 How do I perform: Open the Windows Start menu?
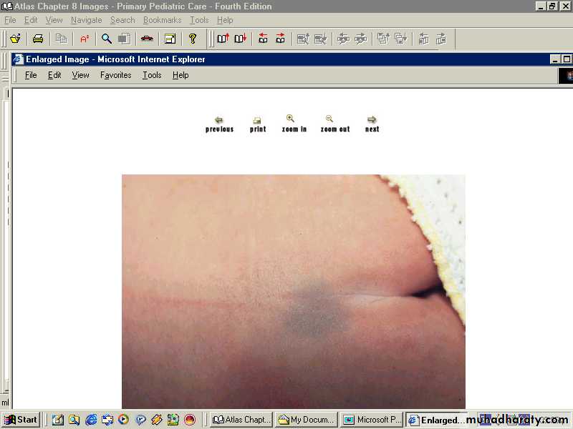coord(21,420)
